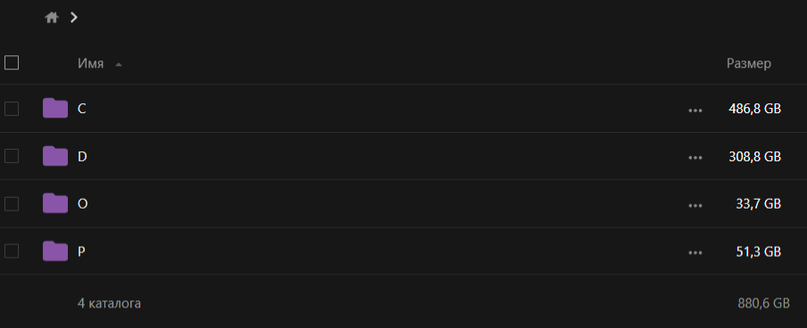Open the three-dot menu for folder C

point(695,110)
